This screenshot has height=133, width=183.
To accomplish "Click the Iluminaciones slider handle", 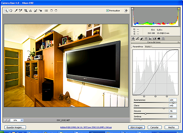I will (173, 102).
